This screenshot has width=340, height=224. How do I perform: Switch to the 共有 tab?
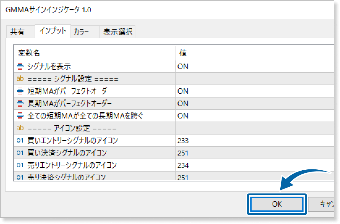[20, 32]
